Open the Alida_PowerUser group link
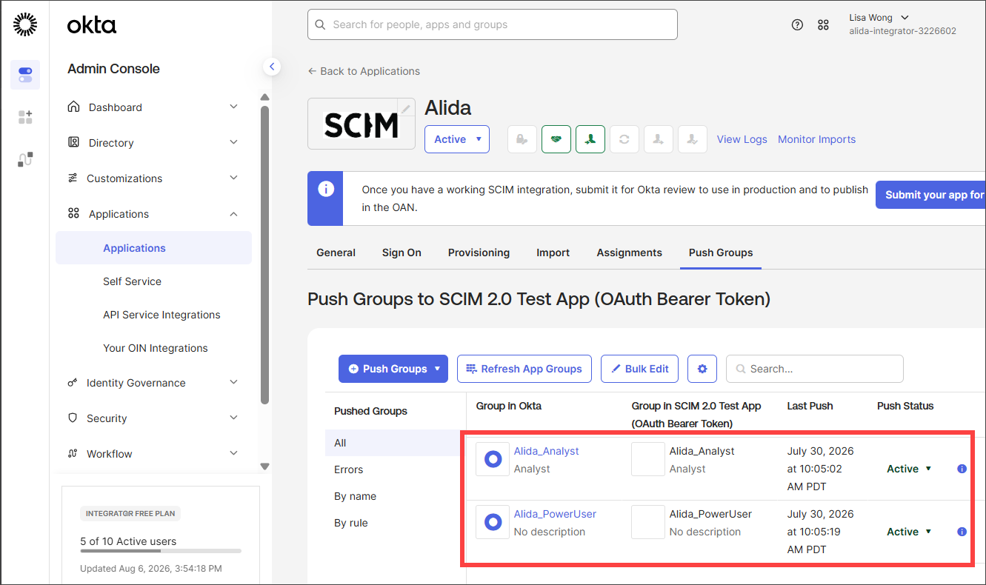The width and height of the screenshot is (986, 585). point(555,514)
